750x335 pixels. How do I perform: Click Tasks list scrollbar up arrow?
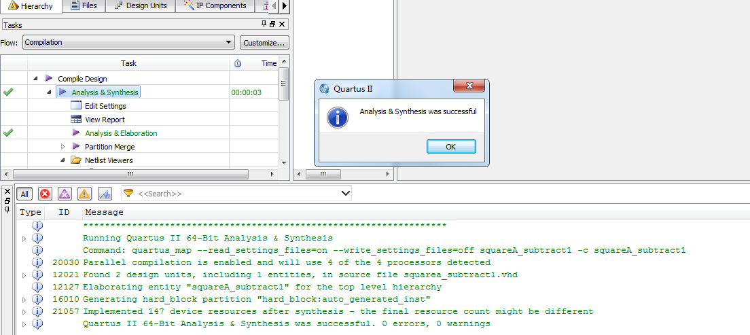point(284,62)
